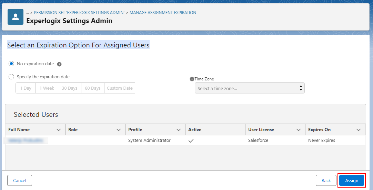Click the permission set user icon in header
373x190 pixels.
pos(16,17)
